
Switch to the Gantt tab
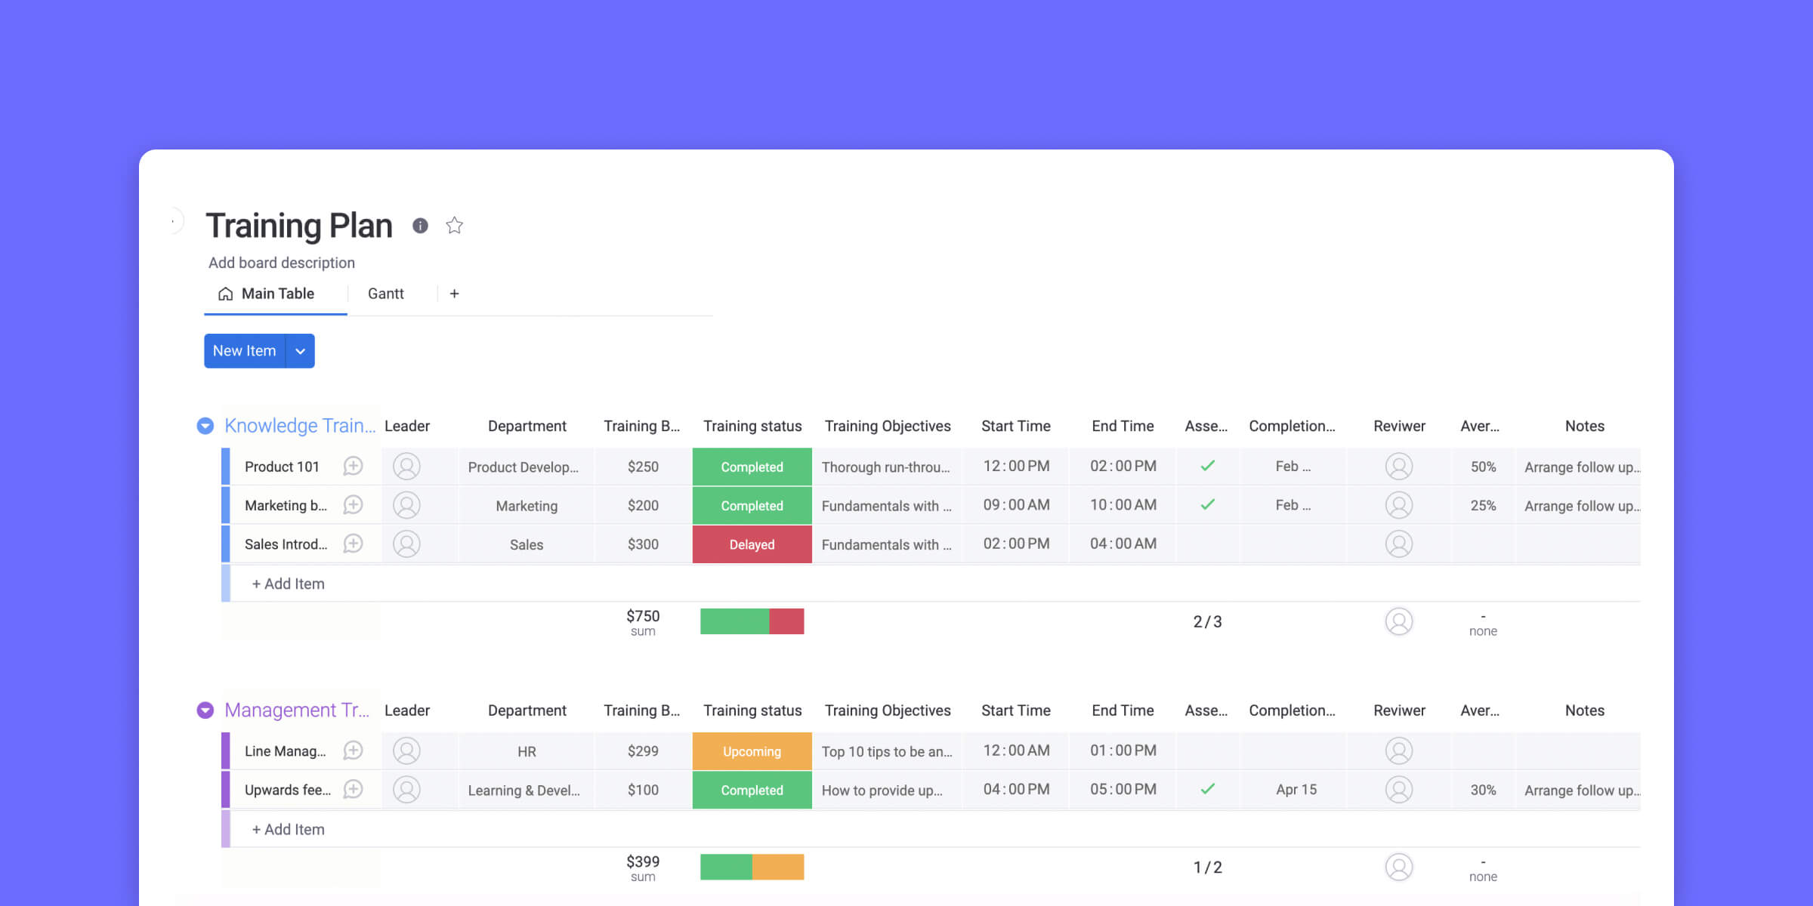click(x=385, y=292)
